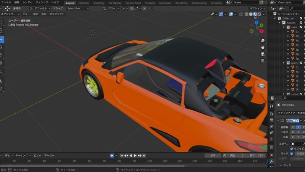
Task: Enable mirror axis X button
Action: [293, 127]
